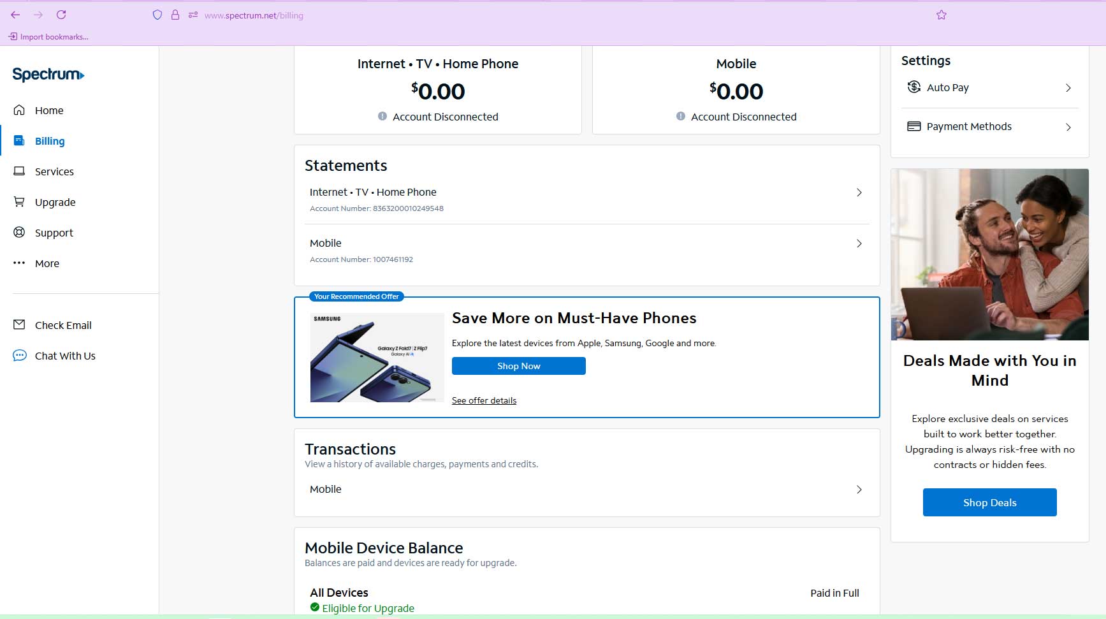Go to Services in the sidebar
1106x619 pixels.
click(54, 171)
